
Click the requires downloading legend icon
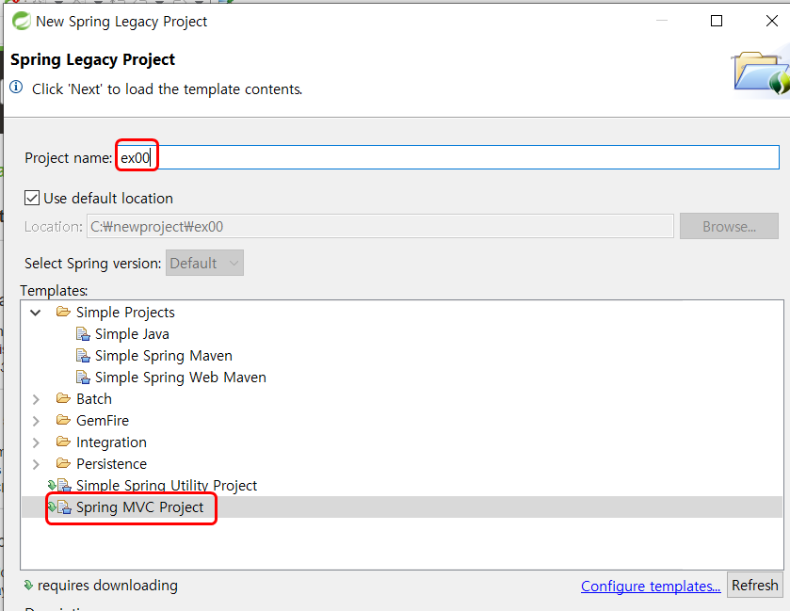click(28, 585)
